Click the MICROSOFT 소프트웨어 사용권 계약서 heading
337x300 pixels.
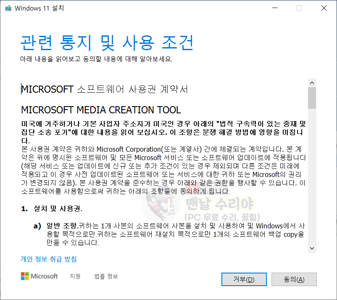click(x=105, y=89)
